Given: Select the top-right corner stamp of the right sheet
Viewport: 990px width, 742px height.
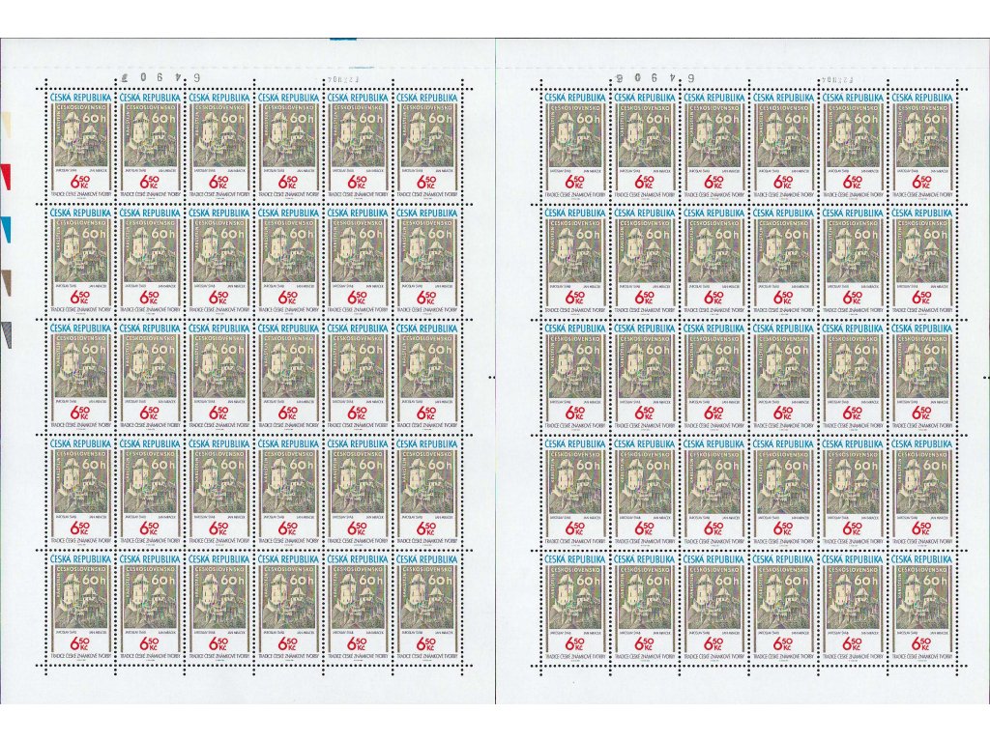Looking at the screenshot, I should [x=921, y=145].
